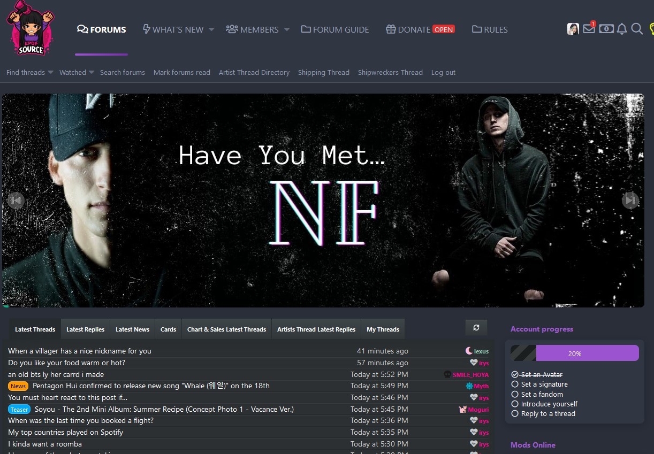This screenshot has width=654, height=454.
Task: Open the Forum Guide link
Action: (x=335, y=29)
